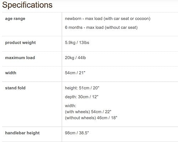The width and height of the screenshot is (178, 142).
Task: Click the 20kg / 44lb value
Action: pyautogui.click(x=75, y=58)
